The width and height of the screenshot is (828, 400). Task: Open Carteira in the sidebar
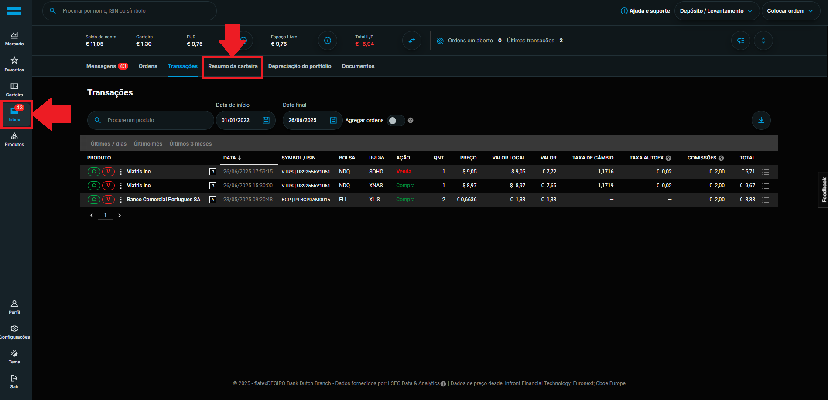pyautogui.click(x=14, y=90)
